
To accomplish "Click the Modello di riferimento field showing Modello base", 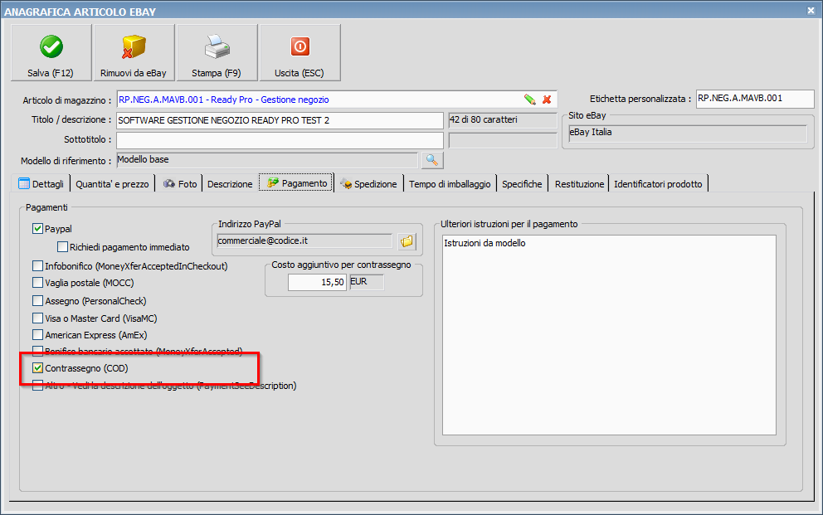I will coord(266,160).
